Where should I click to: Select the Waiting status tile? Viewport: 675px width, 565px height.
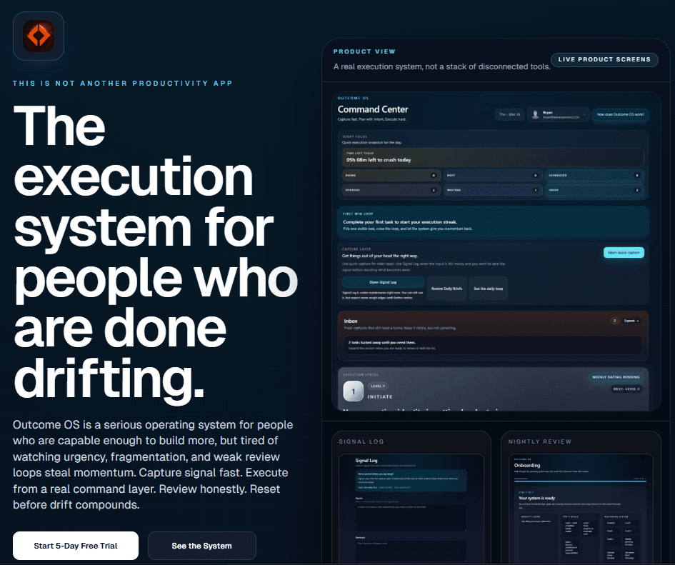[493, 190]
